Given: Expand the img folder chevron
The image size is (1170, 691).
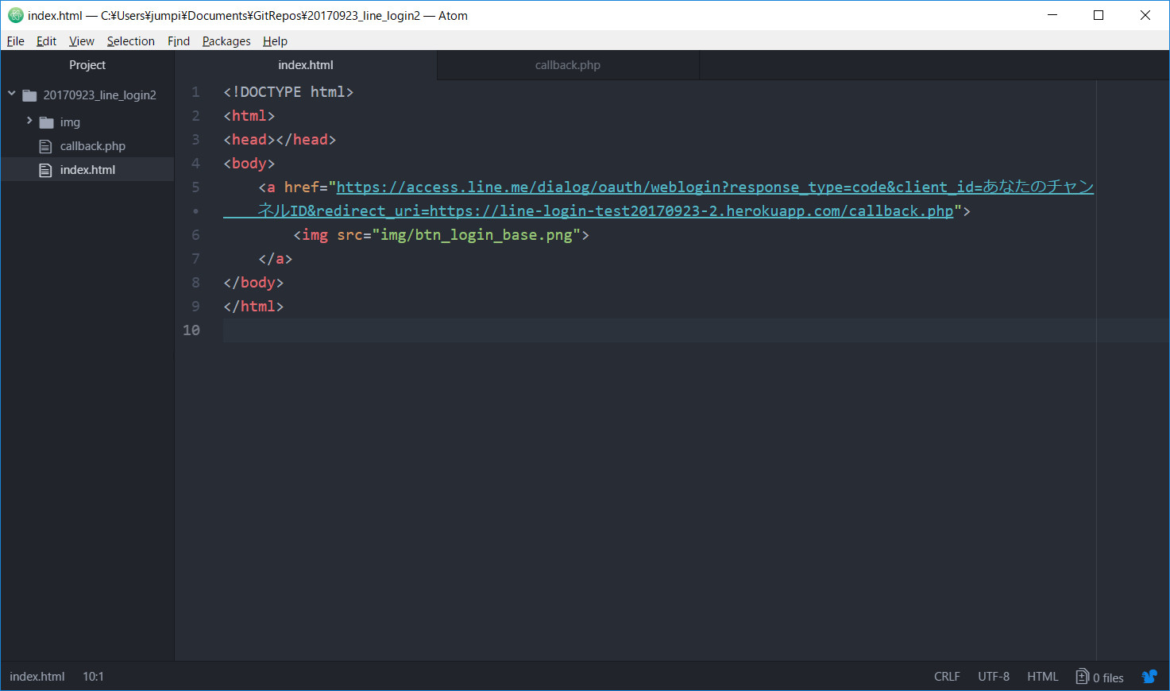Looking at the screenshot, I should click(x=29, y=121).
